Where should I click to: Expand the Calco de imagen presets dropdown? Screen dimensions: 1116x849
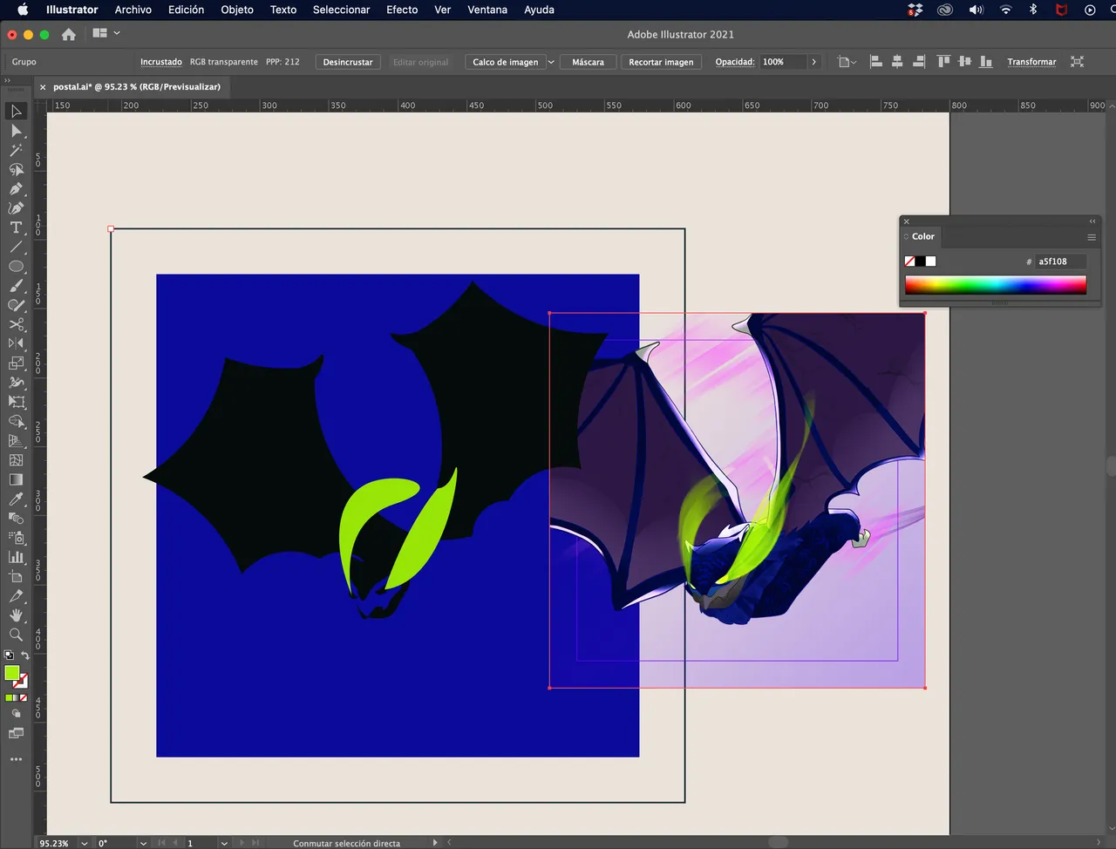coord(551,62)
